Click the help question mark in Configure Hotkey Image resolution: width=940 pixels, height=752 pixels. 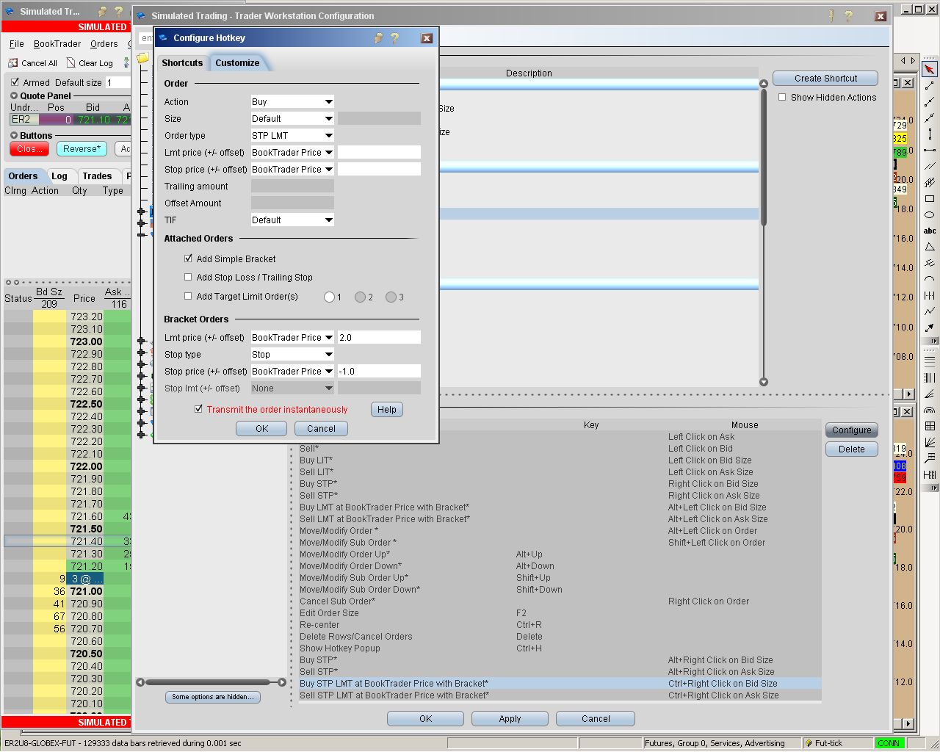[394, 38]
